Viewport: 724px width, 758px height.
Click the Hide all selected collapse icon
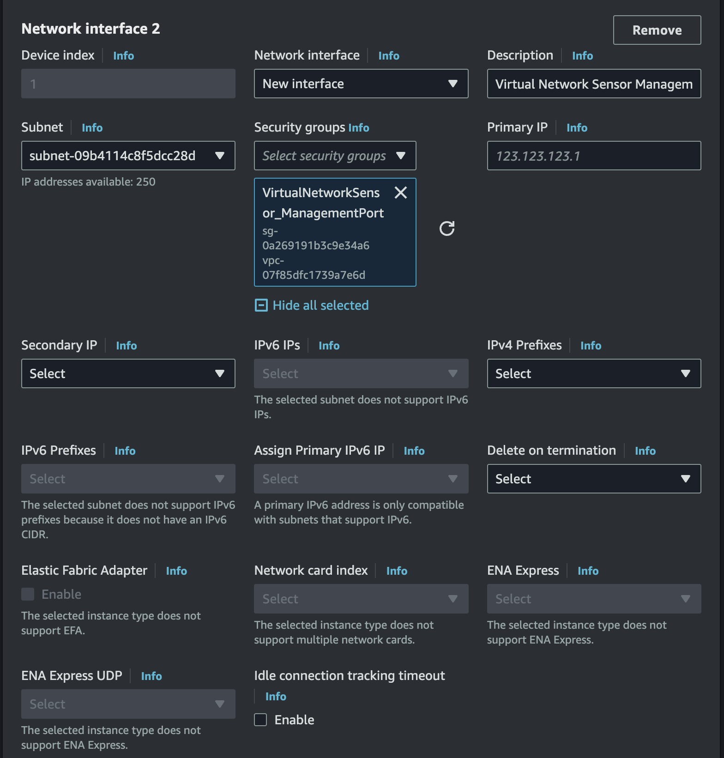[x=261, y=305]
